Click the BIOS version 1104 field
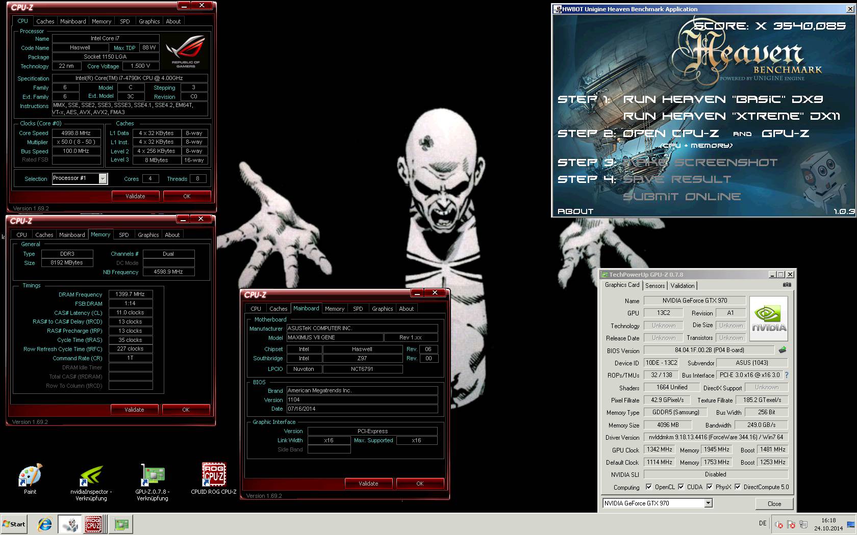This screenshot has width=857, height=535. (x=362, y=399)
